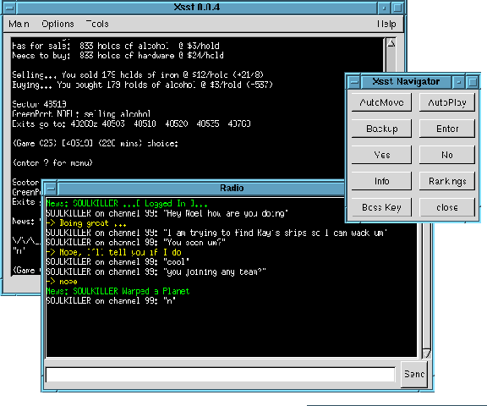487x406 pixels.
Task: Click the "-> Doing great ..." reply line
Action: click(x=86, y=223)
